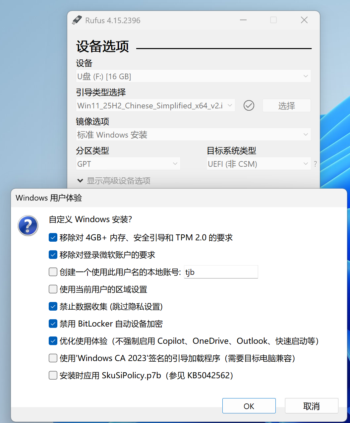Screen dimensions: 350x423
Task: Click the ISO verification checkmark icon
Action: [249, 105]
